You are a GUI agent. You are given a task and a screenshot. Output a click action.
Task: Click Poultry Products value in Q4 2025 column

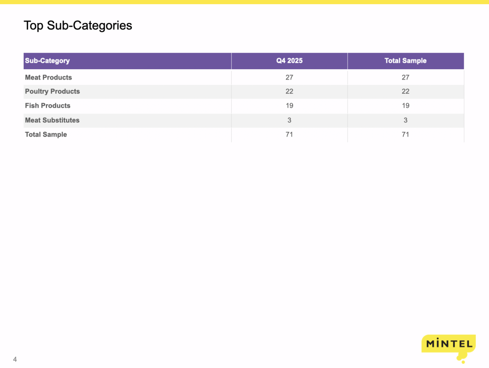[x=289, y=92]
